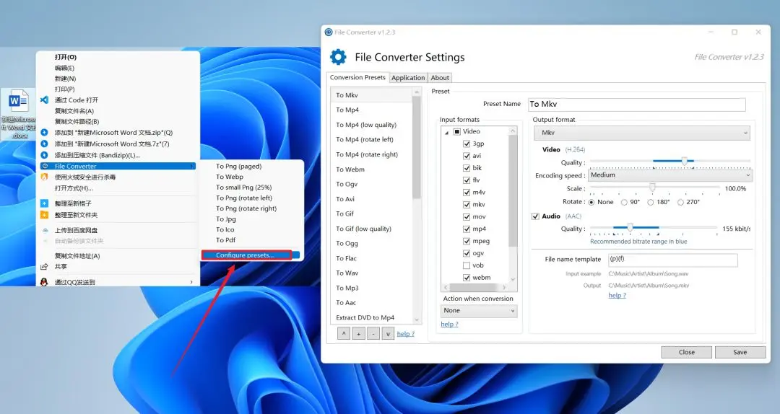Remove preset with the - button
780x414 pixels.
(373, 333)
